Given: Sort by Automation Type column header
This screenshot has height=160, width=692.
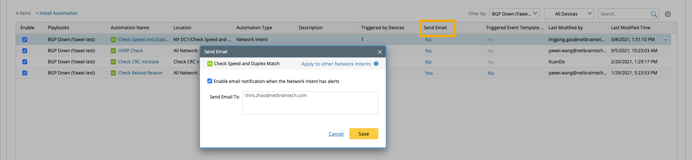Looking at the screenshot, I should pyautogui.click(x=254, y=28).
